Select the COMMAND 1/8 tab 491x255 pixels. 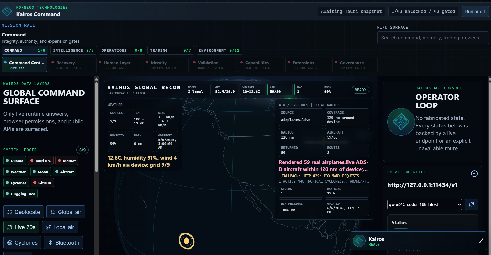click(25, 50)
